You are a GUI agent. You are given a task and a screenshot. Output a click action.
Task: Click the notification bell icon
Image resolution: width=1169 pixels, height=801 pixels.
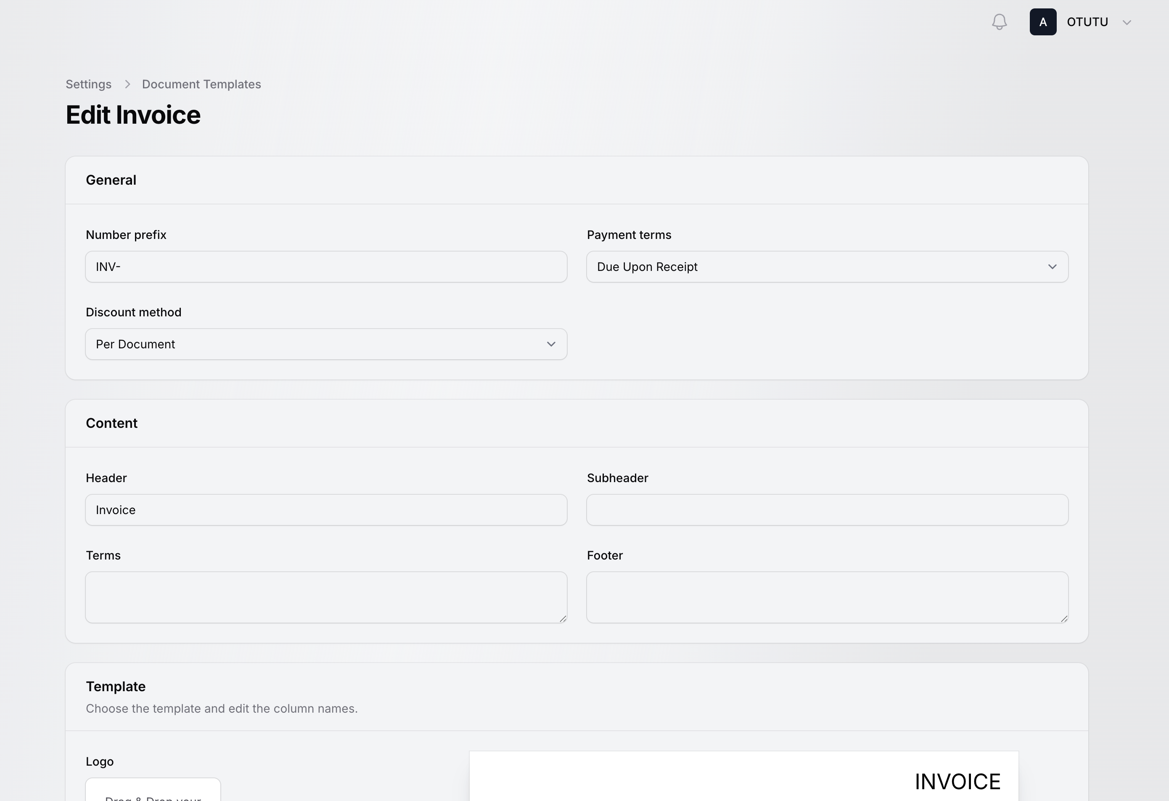pos(999,22)
